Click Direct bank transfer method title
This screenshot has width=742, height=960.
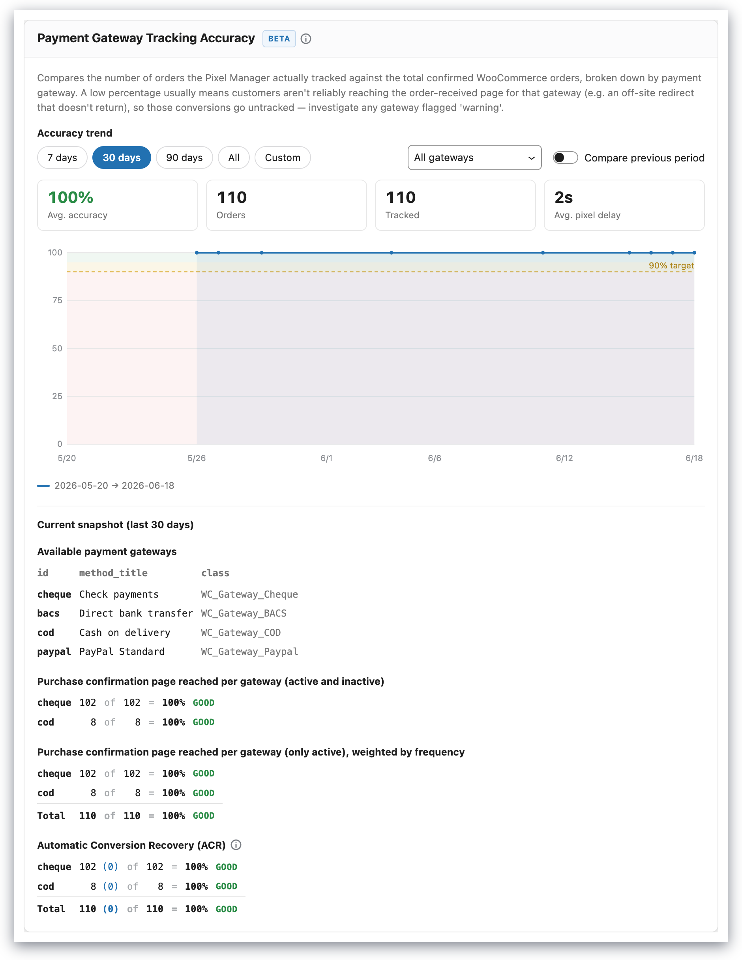click(x=136, y=613)
